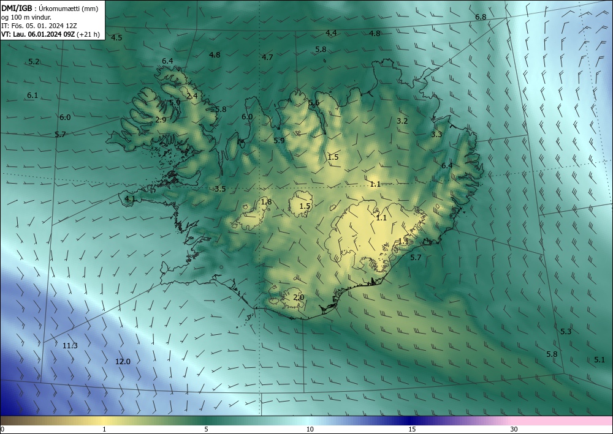613x434 pixels.
Task: Click the 6.8 value on the map
Action: coord(481,17)
